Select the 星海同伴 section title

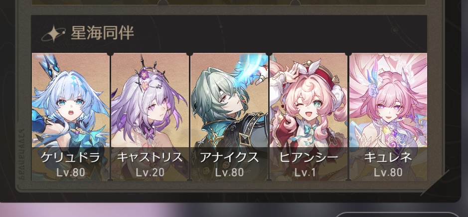[x=102, y=33]
